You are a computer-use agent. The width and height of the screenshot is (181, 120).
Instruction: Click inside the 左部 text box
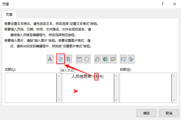[x=31, y=88]
